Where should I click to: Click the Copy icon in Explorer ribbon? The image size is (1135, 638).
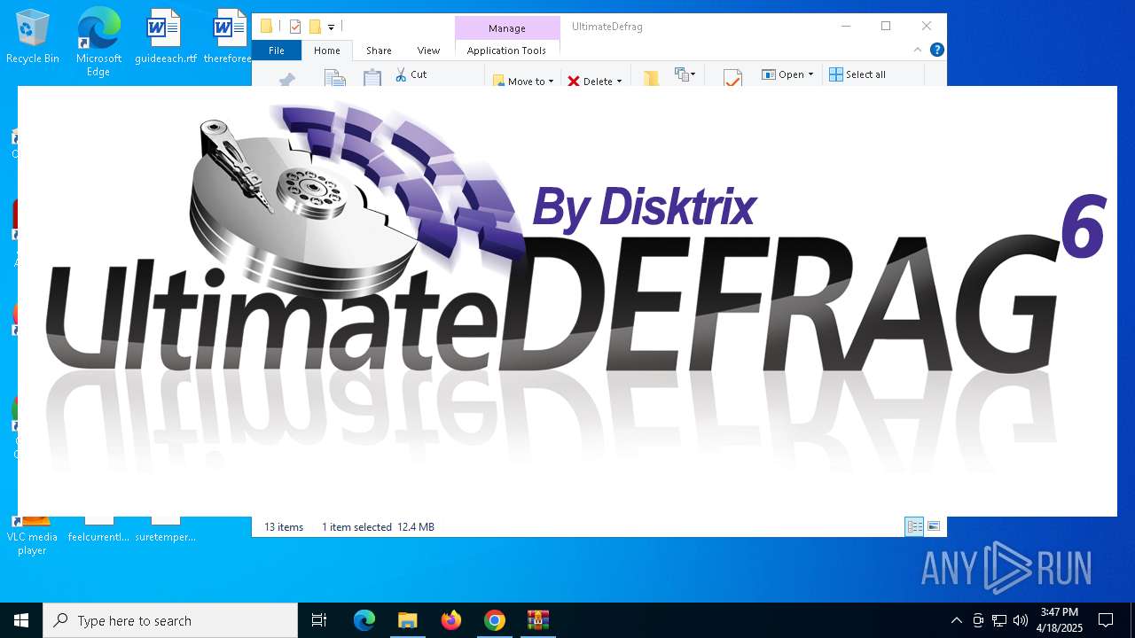coord(335,78)
